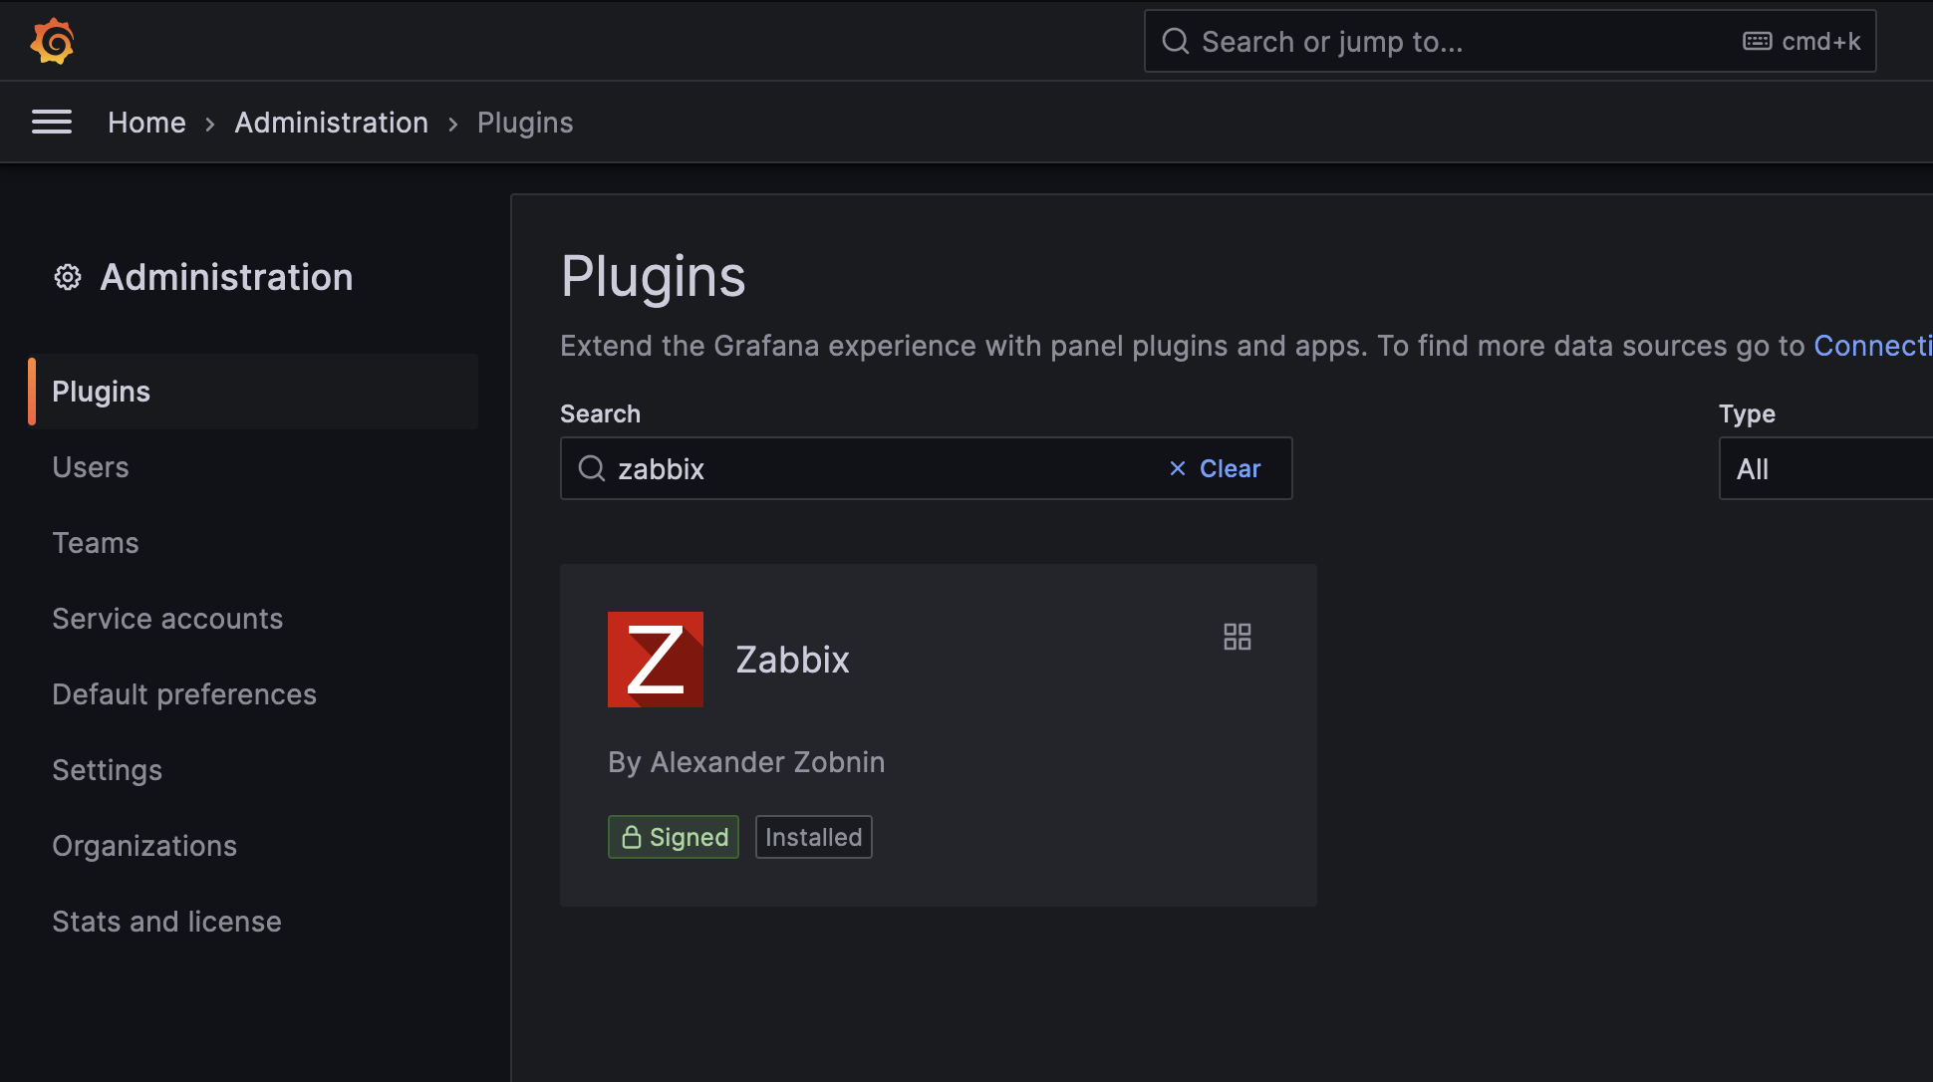Click the lock icon in Signed badge

tap(632, 837)
